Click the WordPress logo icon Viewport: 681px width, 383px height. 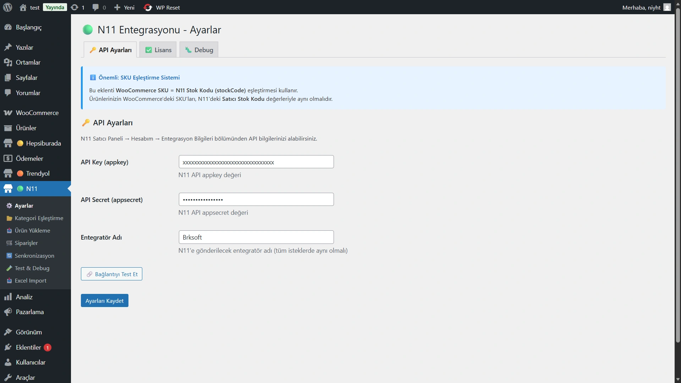pyautogui.click(x=7, y=7)
